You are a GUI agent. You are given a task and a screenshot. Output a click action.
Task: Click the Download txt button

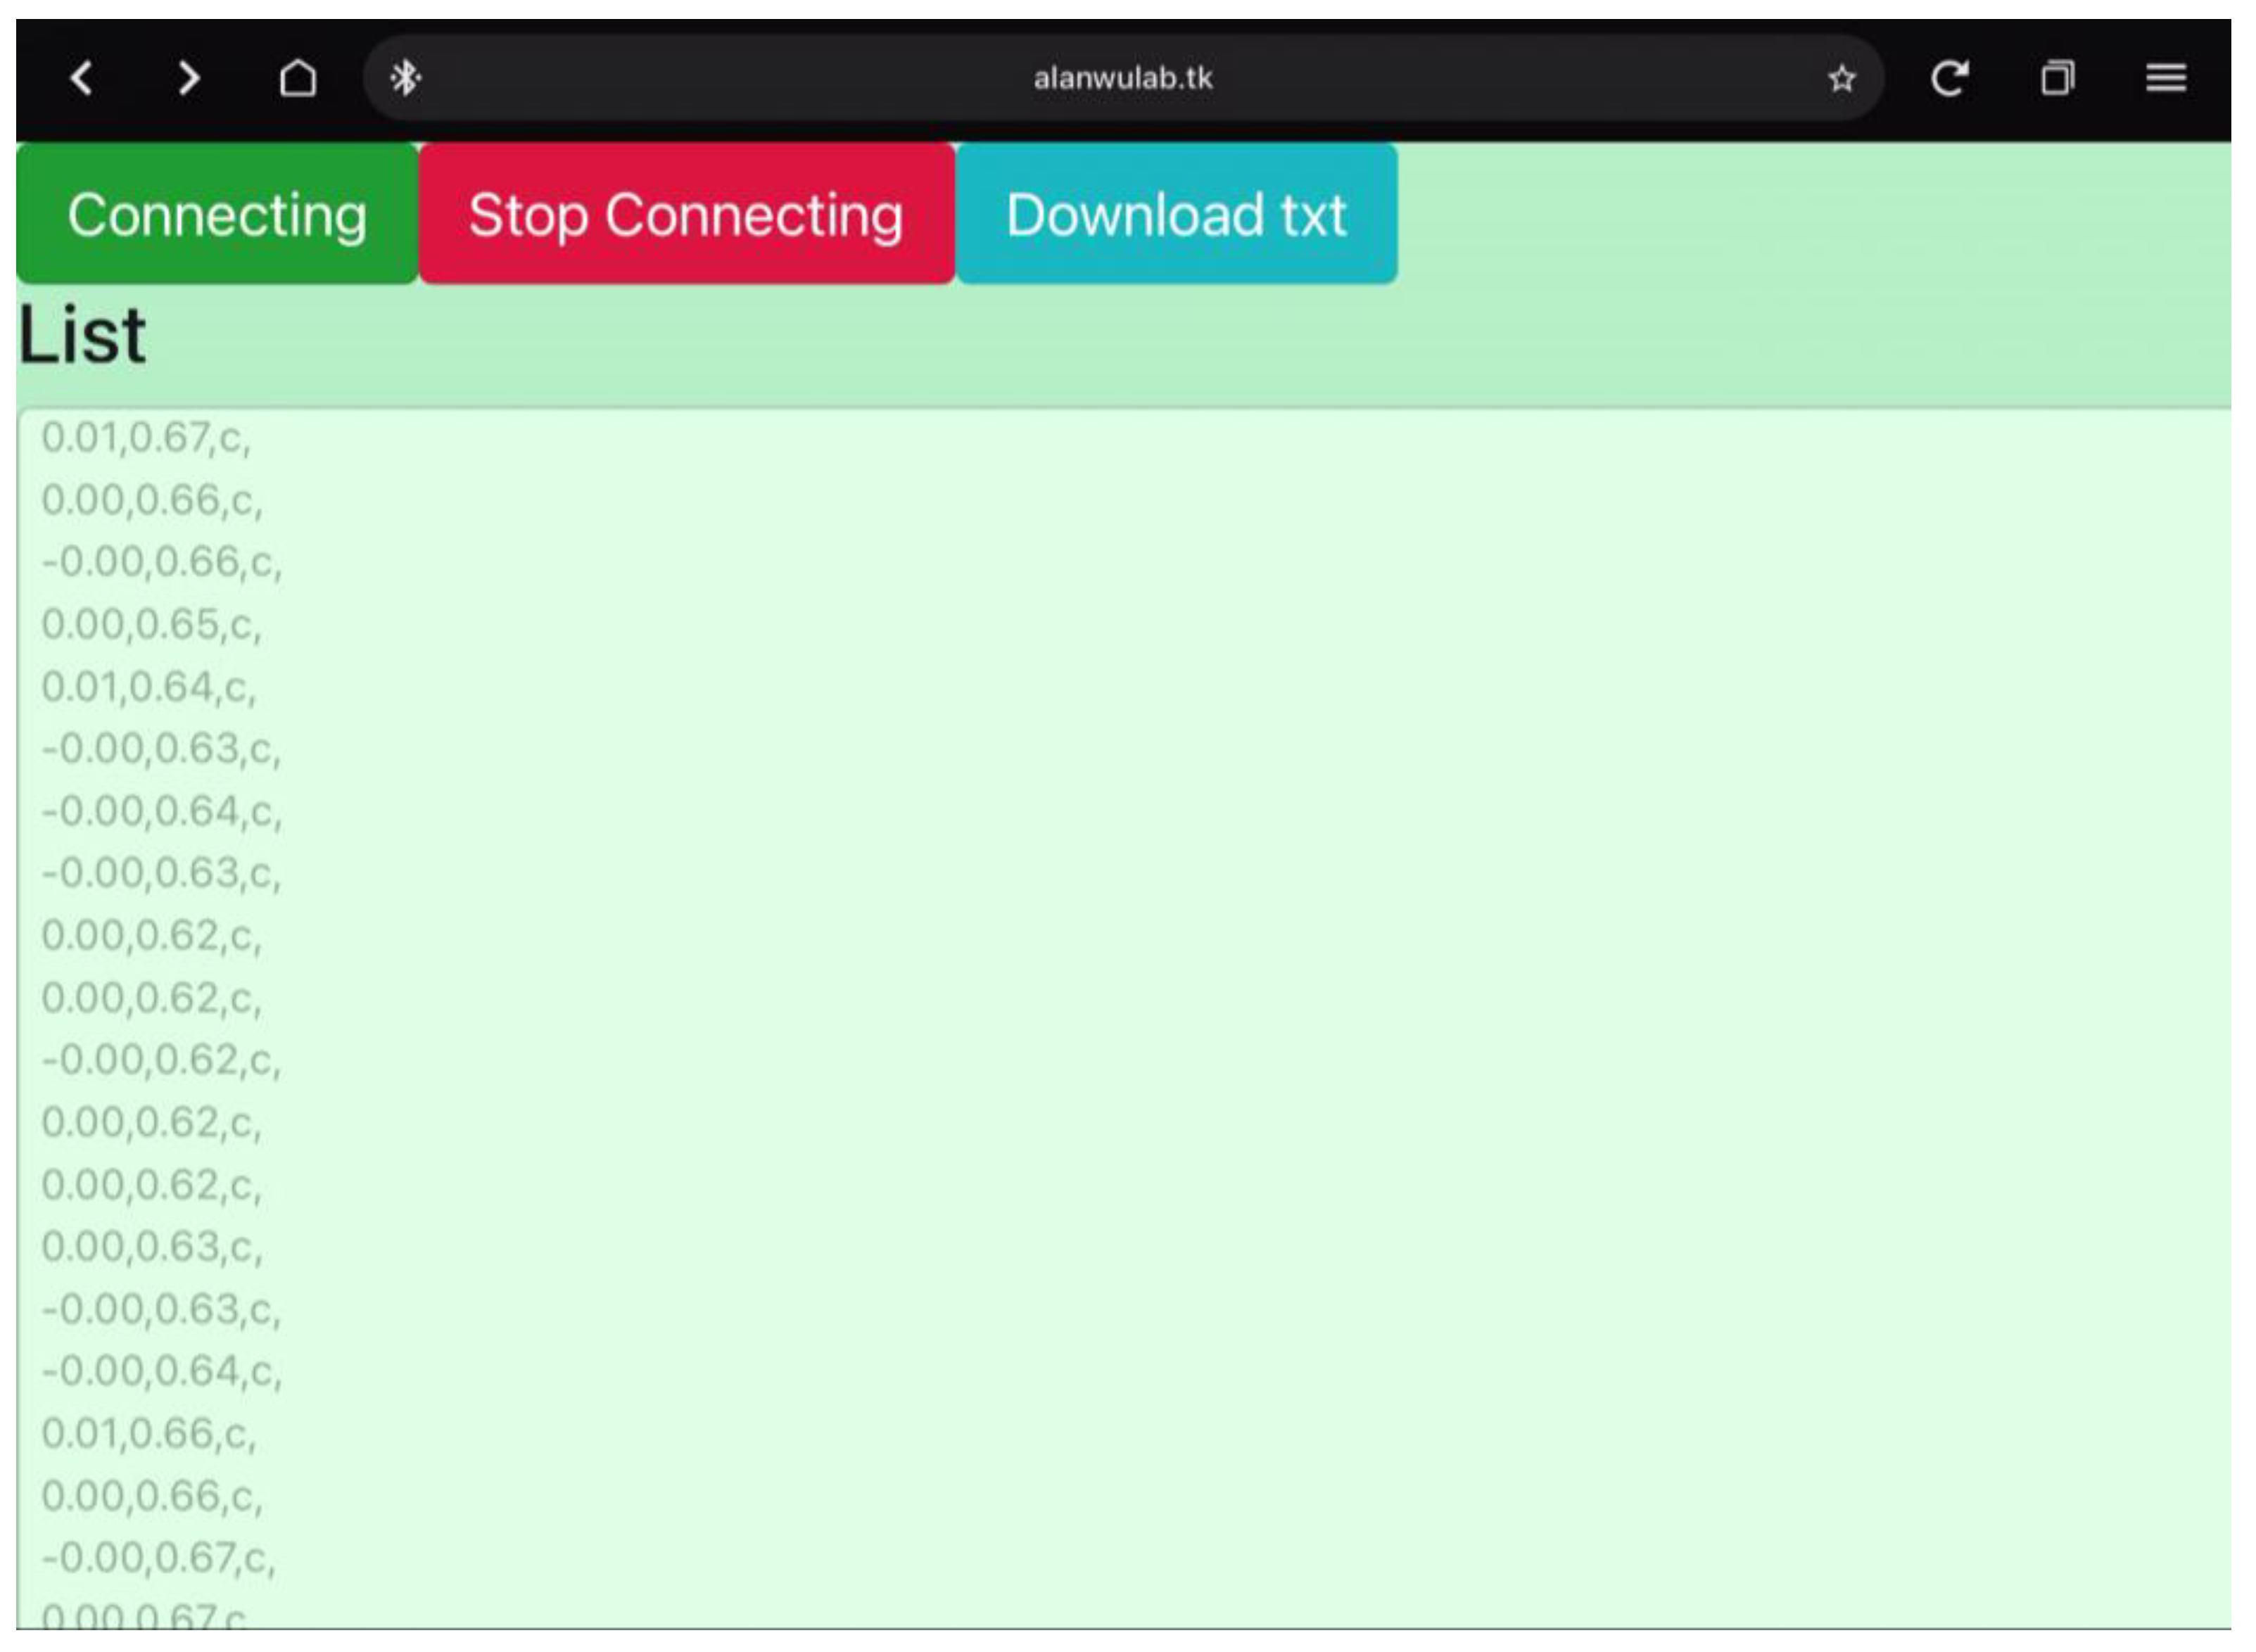point(1176,215)
